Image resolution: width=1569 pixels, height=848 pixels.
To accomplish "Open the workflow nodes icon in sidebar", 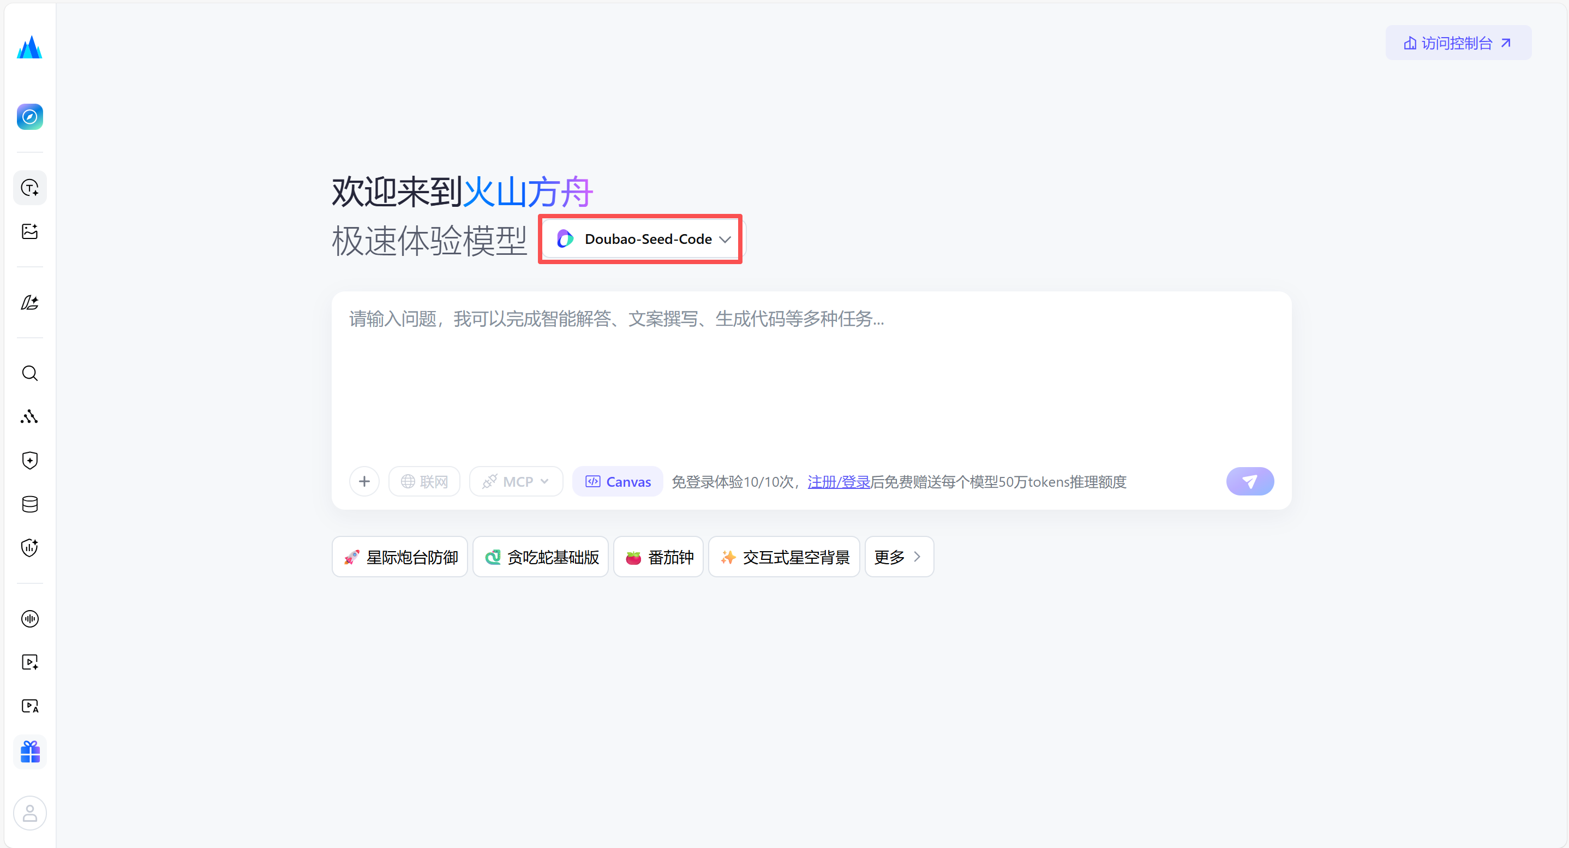I will (x=29, y=417).
